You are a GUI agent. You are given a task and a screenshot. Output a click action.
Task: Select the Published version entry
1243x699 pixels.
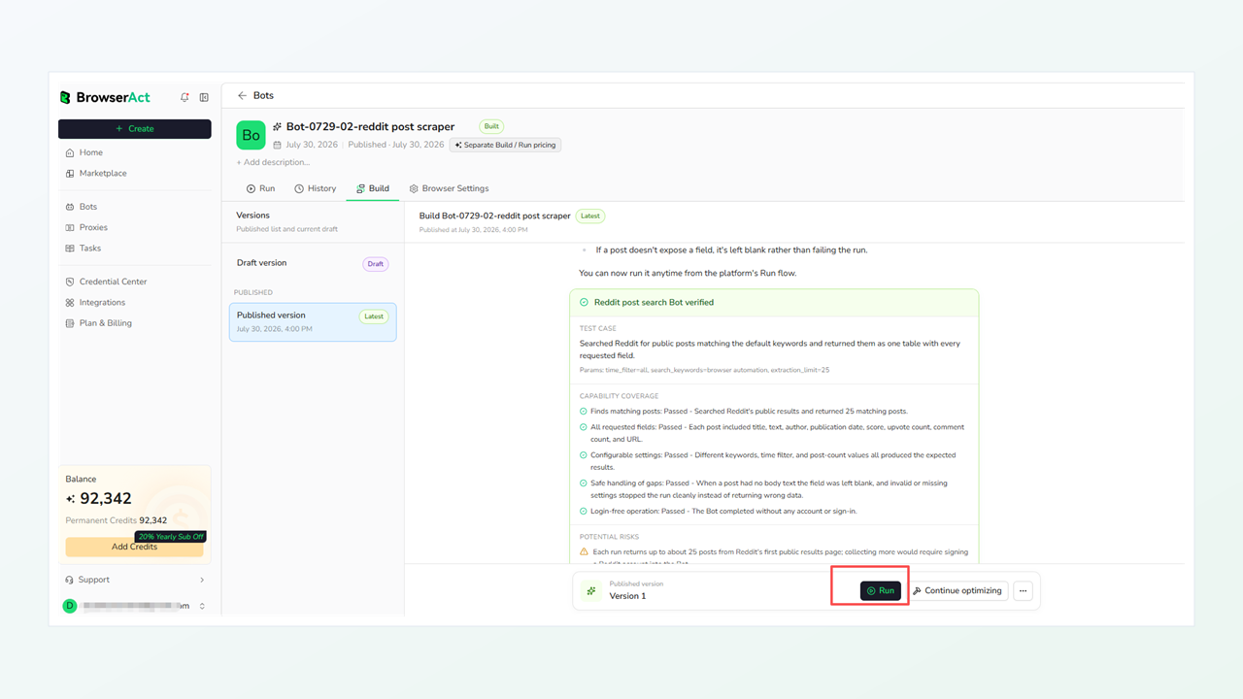[x=313, y=321]
